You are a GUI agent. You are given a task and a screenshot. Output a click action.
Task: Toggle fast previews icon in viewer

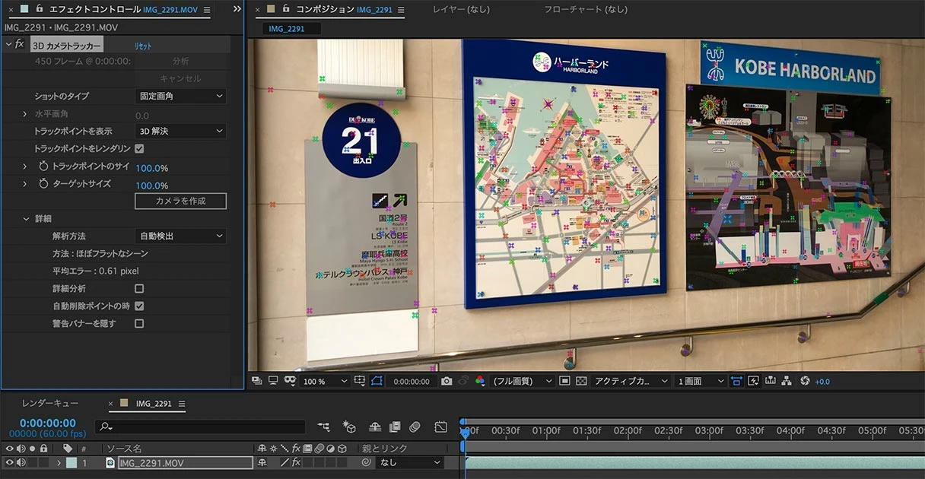click(754, 381)
